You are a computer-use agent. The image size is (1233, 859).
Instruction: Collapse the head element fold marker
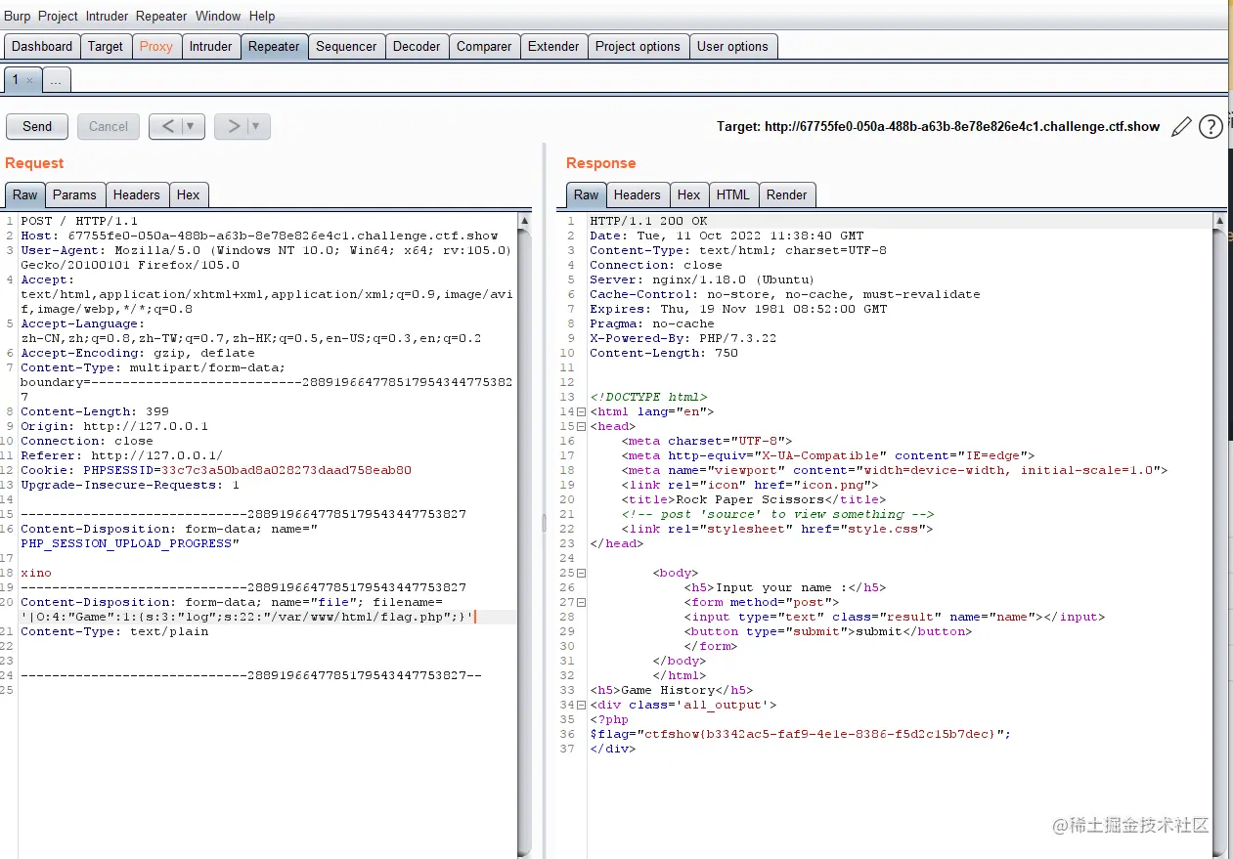pos(581,427)
